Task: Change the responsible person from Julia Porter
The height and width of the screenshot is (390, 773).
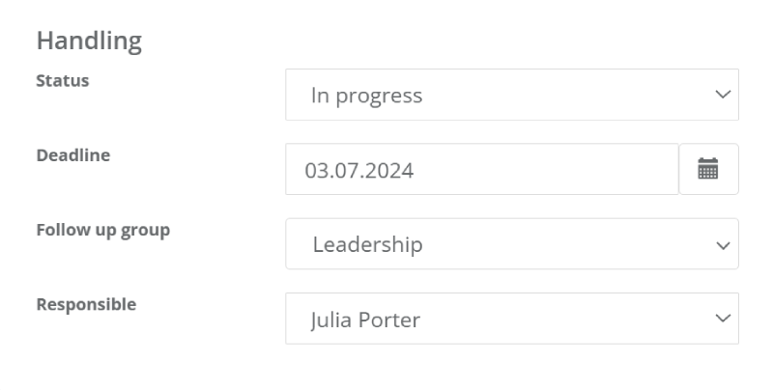Action: click(x=512, y=319)
